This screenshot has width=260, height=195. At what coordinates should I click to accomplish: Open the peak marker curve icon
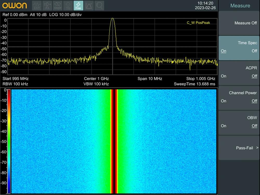click(89, 5)
